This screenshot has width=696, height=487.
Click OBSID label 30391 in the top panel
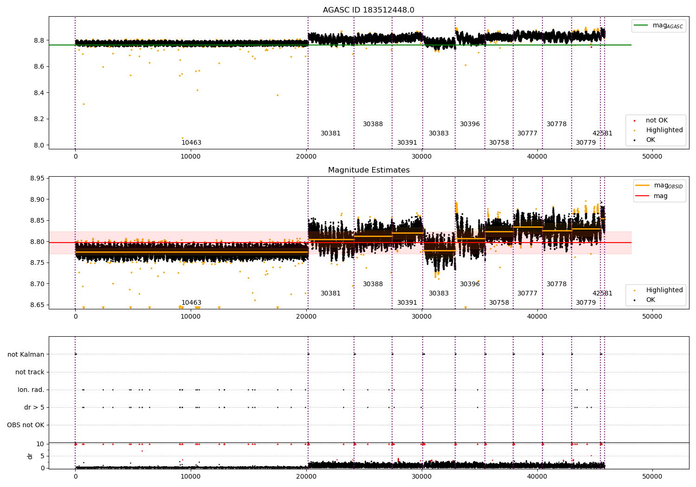pos(407,143)
